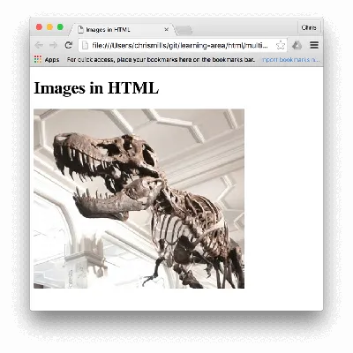353x353 pixels.
Task: Open the Apps shortcut in the bookmarks bar
Action: (47, 59)
